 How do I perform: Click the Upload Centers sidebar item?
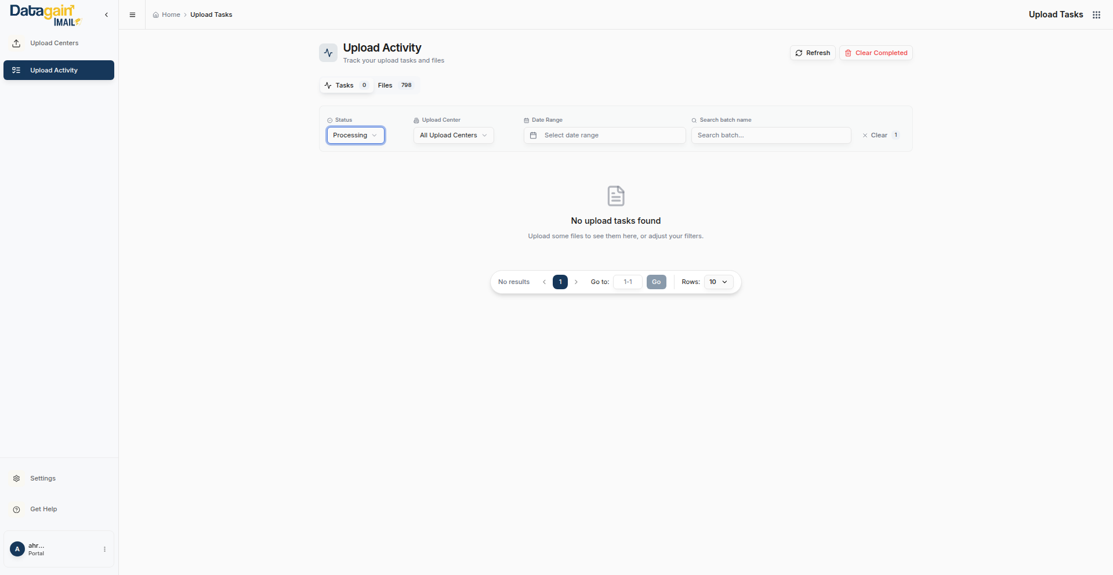tap(54, 43)
